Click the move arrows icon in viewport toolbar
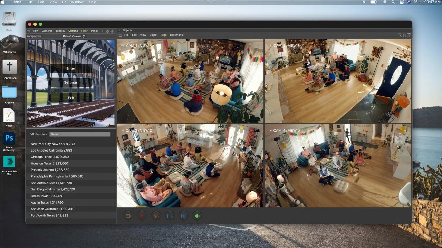The image size is (442, 248). pyautogui.click(x=107, y=31)
